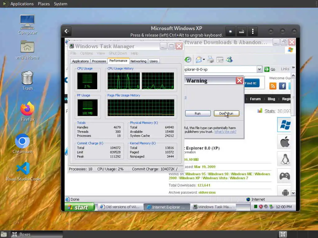Switch to the Processes tab
The height and width of the screenshot is (238, 318).
click(99, 61)
